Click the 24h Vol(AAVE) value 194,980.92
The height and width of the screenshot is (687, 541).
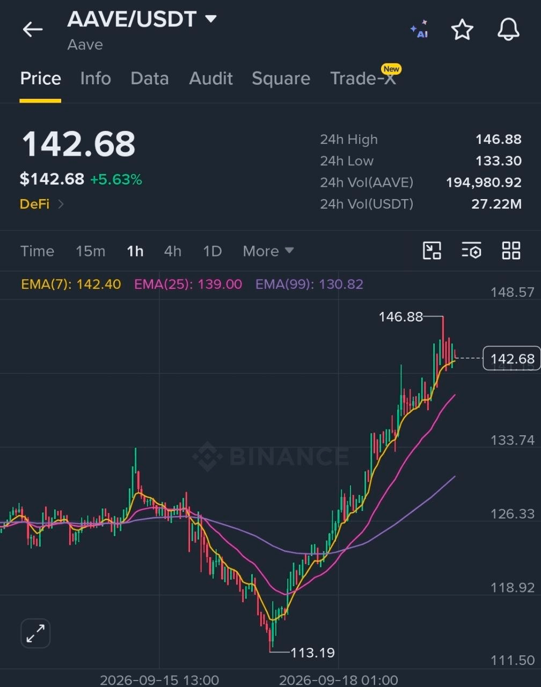[x=484, y=182]
